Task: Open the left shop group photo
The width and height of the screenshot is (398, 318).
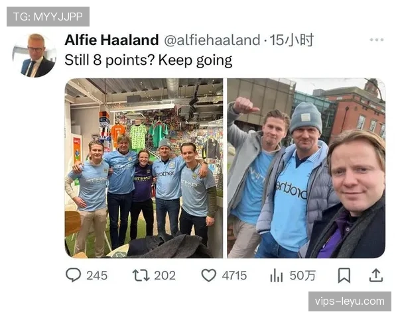Action: click(143, 168)
